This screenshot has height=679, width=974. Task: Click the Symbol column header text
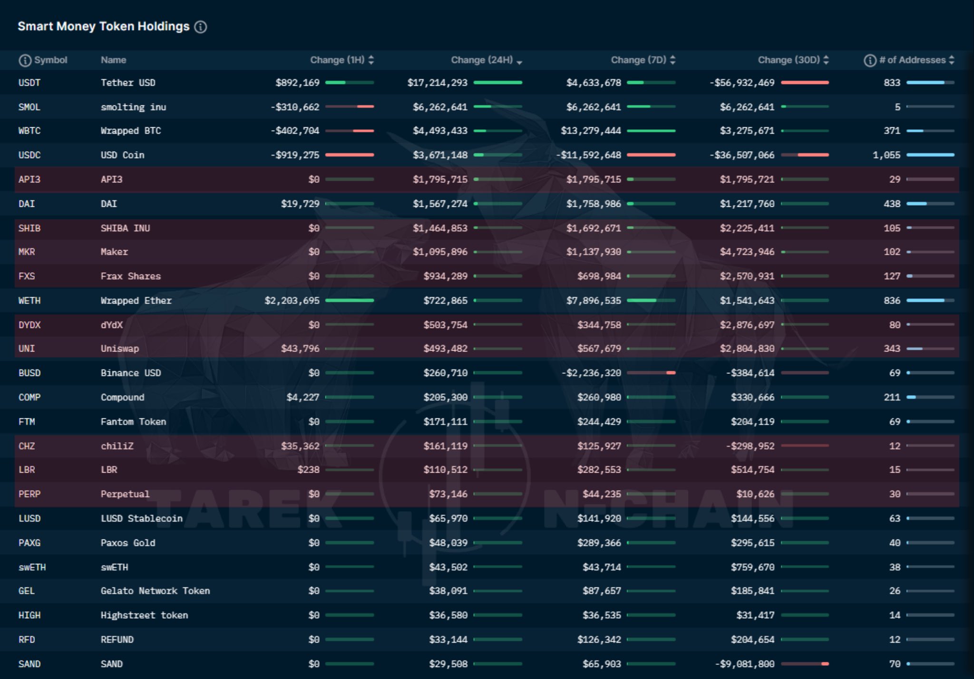[x=50, y=60]
